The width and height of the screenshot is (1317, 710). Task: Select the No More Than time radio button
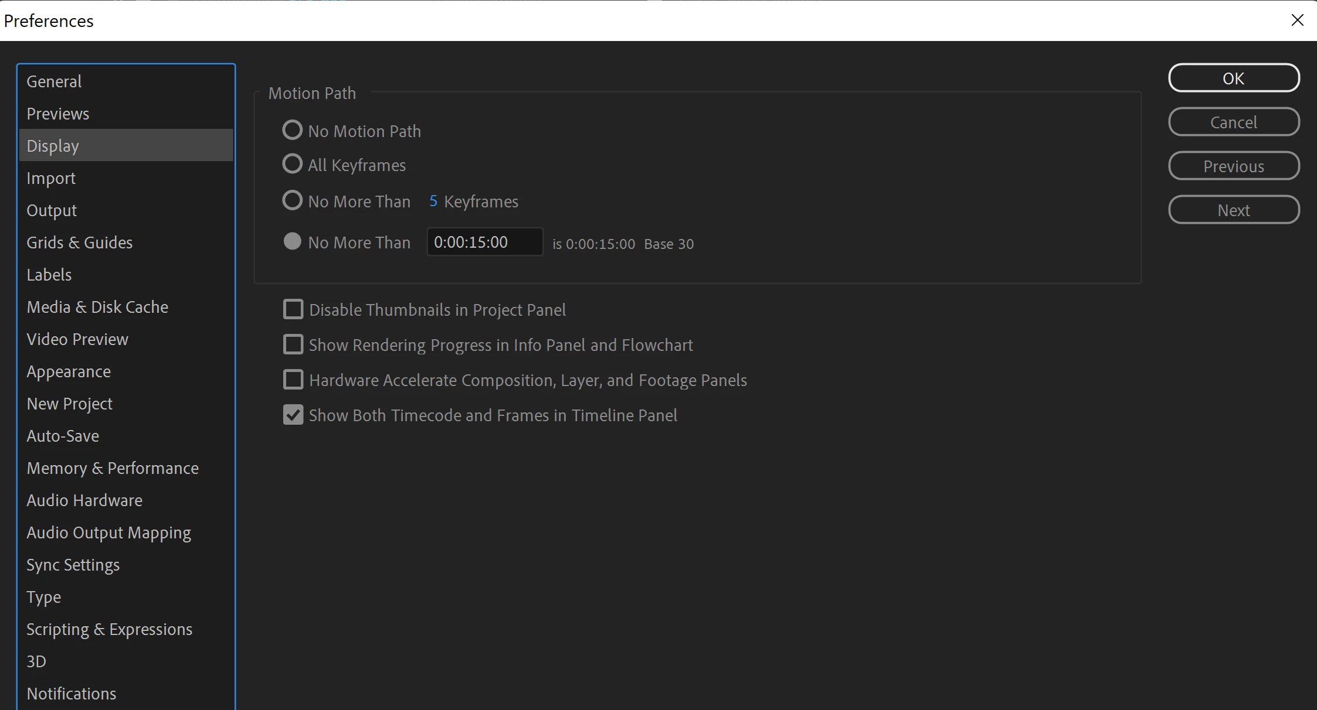293,241
